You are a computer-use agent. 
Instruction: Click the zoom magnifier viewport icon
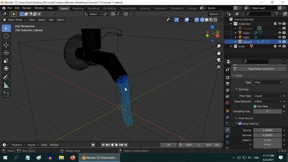219,46
